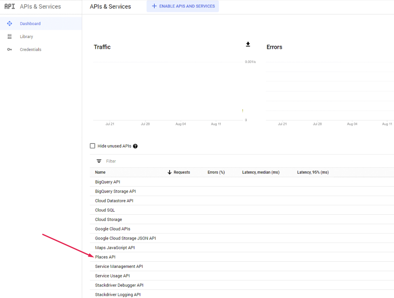
Task: Open the BigQuery API entry
Action: pyautogui.click(x=107, y=182)
